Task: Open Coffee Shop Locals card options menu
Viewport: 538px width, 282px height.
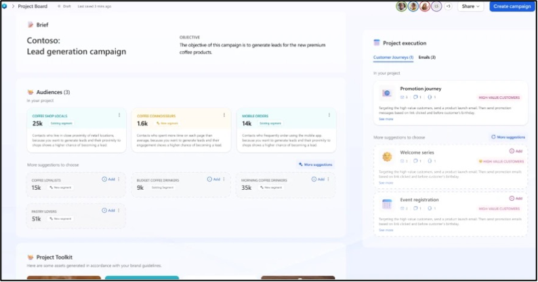Action: click(x=119, y=115)
